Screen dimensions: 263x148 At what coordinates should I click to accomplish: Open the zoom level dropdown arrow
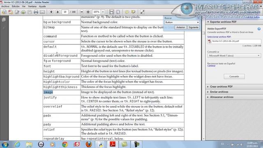click(103, 12)
